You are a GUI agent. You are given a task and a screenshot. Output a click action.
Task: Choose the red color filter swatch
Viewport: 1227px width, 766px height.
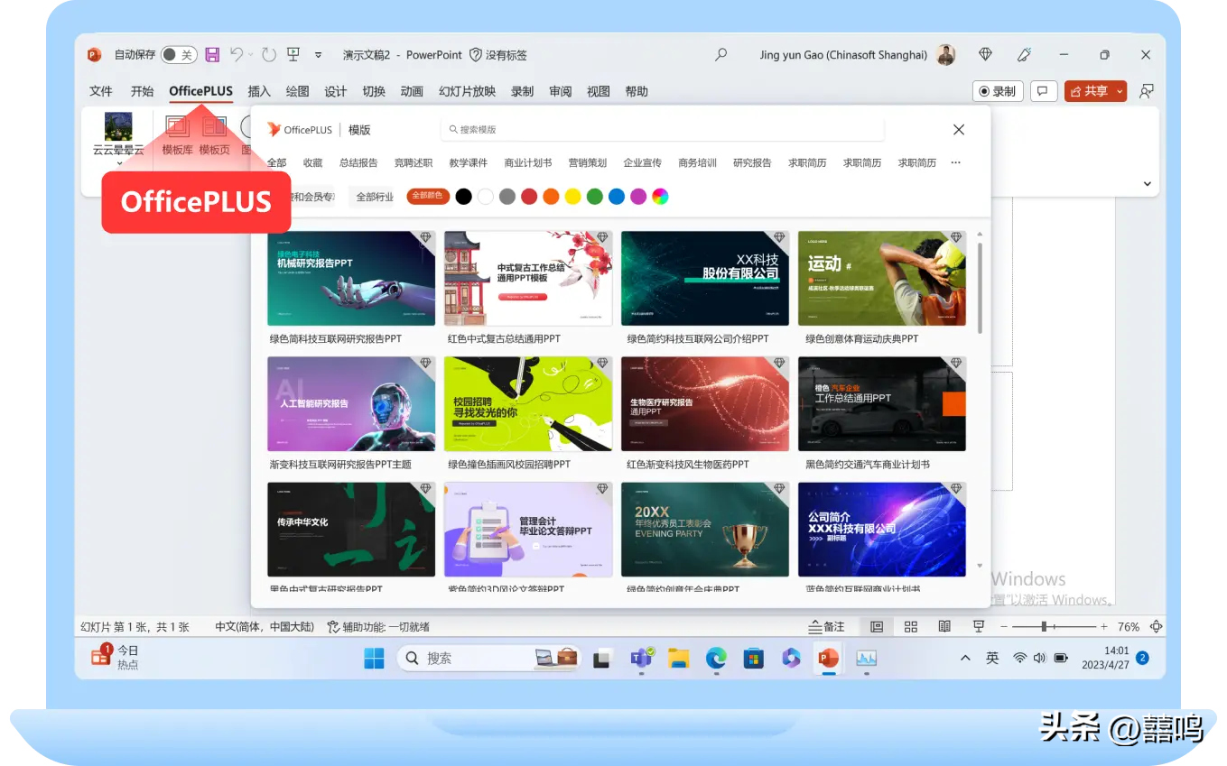point(529,197)
